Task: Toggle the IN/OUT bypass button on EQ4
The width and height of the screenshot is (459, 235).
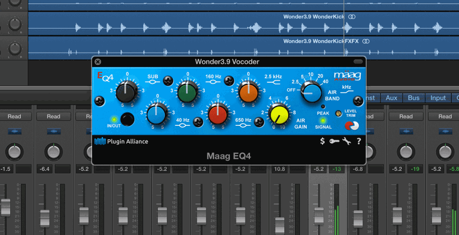Action: click(128, 119)
